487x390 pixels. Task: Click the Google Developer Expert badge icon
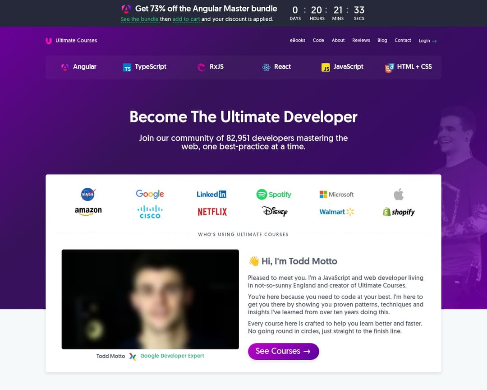tap(133, 357)
